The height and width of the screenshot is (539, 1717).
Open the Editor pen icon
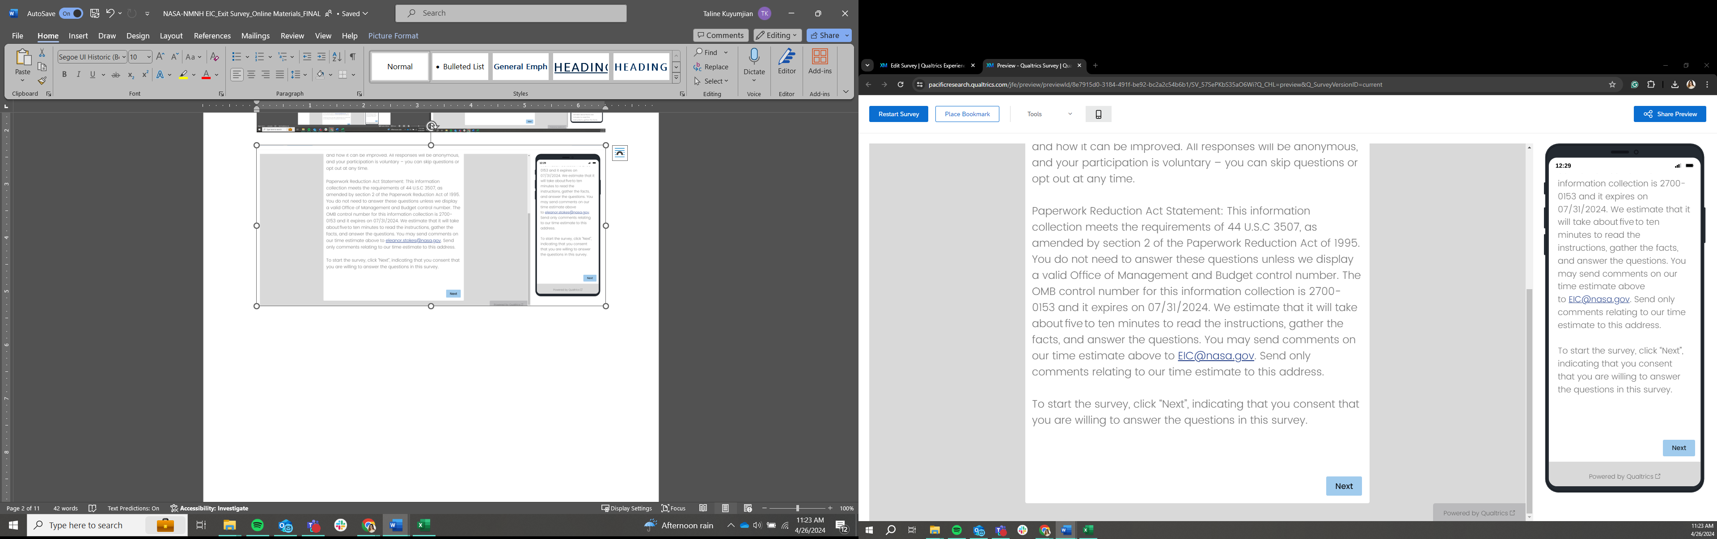787,57
